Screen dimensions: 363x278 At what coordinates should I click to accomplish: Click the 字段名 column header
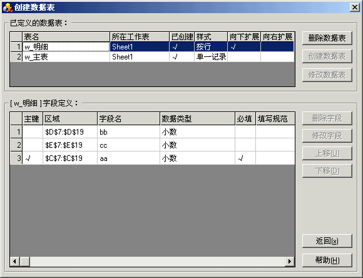pos(128,119)
